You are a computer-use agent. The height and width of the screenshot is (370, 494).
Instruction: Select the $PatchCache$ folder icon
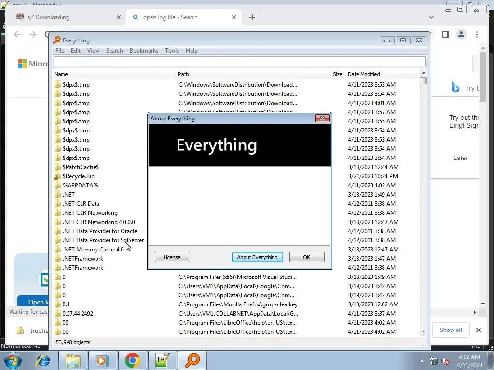pyautogui.click(x=57, y=167)
